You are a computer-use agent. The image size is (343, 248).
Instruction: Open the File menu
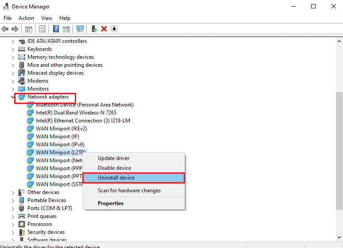[x=8, y=18]
